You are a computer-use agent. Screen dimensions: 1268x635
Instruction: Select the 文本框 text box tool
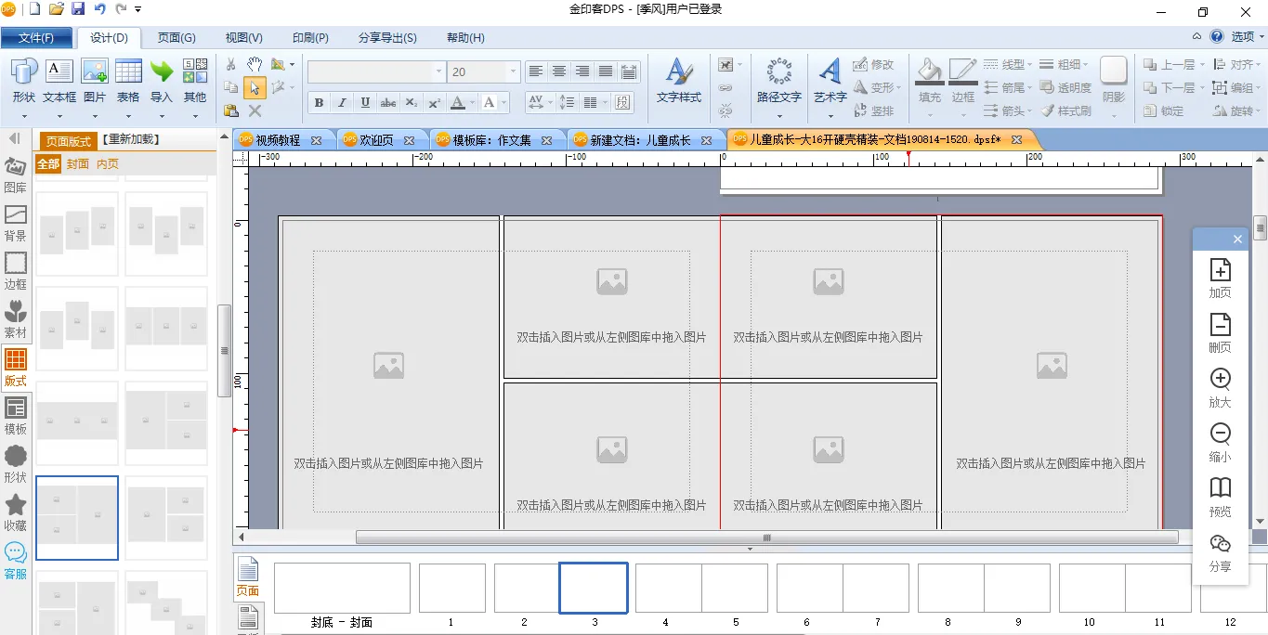point(59,80)
